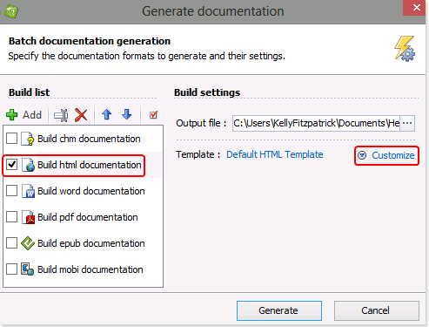This screenshot has width=429, height=327.
Task: Select Build html documentation row
Action: [83, 165]
